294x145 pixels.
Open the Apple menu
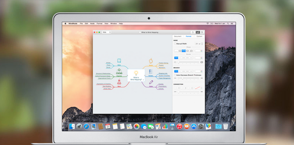(x=65, y=24)
